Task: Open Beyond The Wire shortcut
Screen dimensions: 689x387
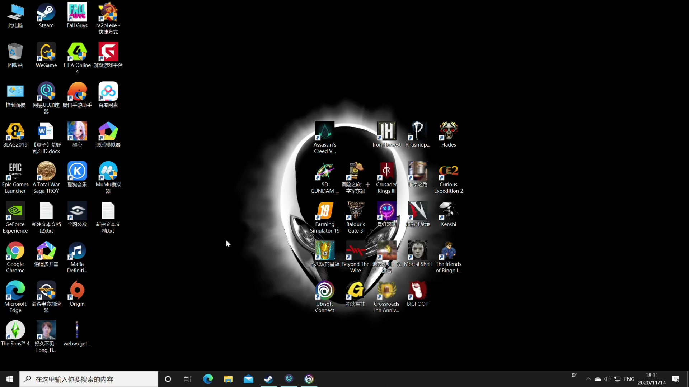Action: click(356, 257)
